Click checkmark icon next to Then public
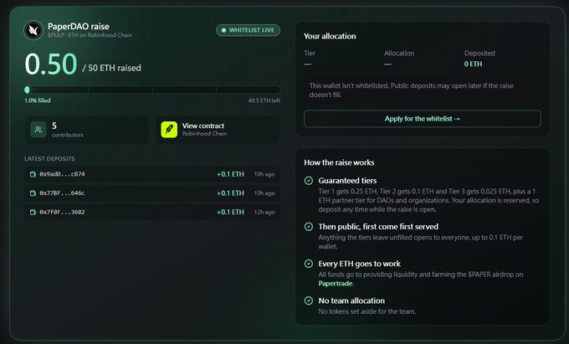This screenshot has width=569, height=344. (x=309, y=227)
